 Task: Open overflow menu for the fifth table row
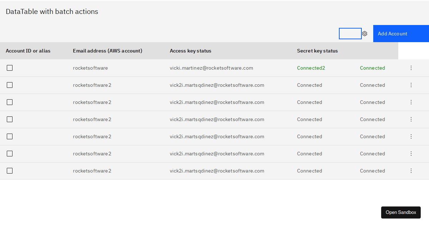[411, 136]
